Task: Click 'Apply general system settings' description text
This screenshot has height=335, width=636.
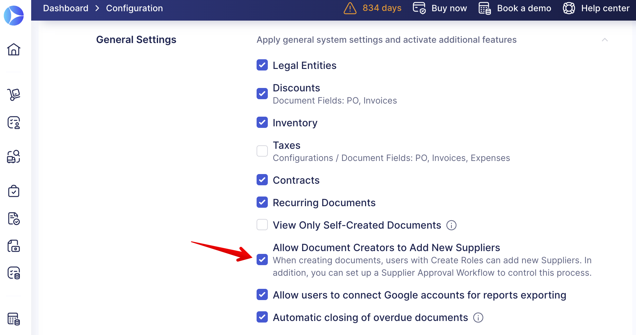Action: click(x=387, y=40)
